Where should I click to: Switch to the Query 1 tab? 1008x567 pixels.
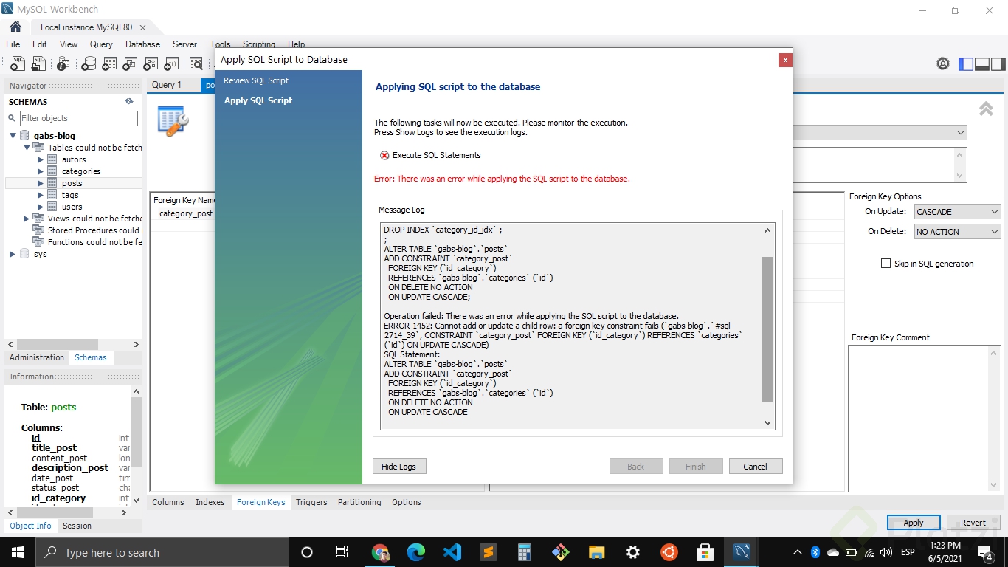pos(167,85)
